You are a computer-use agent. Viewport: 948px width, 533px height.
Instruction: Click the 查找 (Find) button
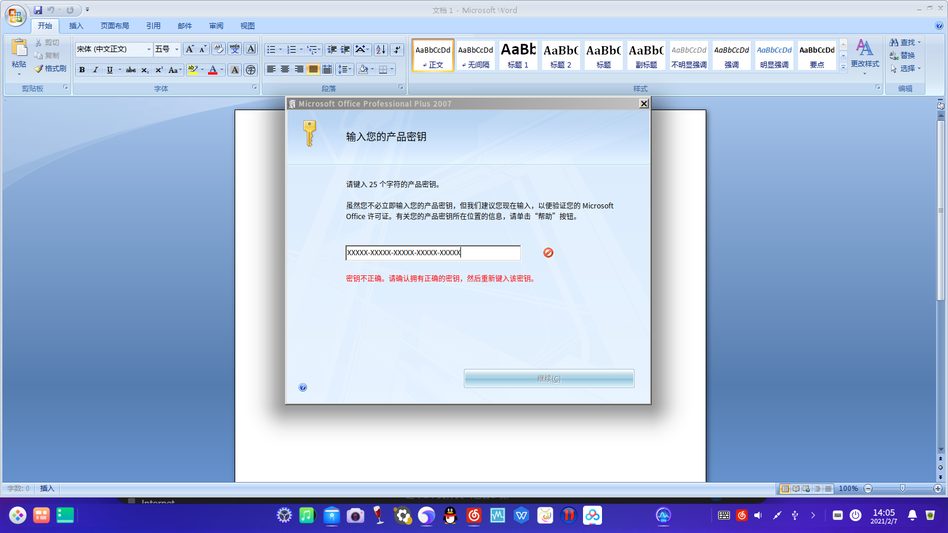pos(905,43)
